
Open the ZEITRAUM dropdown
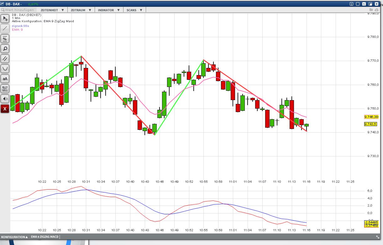click(x=81, y=10)
